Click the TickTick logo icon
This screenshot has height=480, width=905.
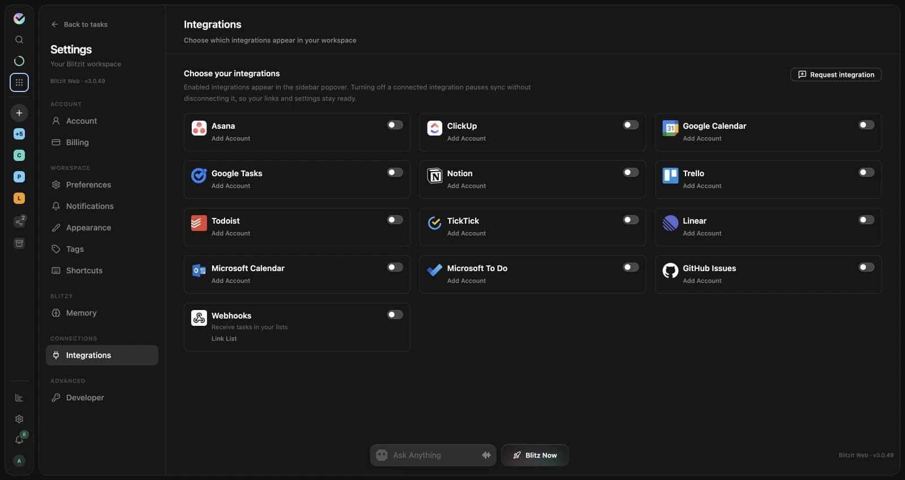434,223
